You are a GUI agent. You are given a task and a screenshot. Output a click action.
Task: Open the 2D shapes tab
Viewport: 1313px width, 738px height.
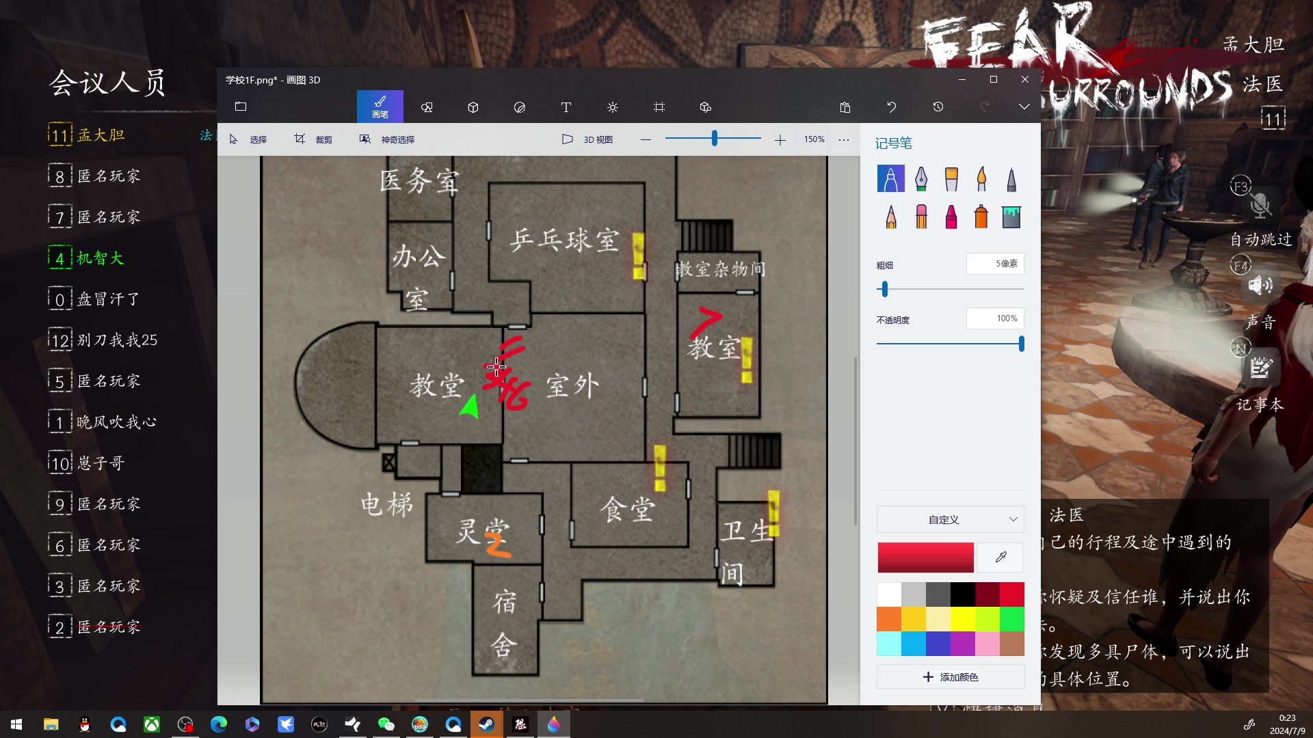click(427, 107)
